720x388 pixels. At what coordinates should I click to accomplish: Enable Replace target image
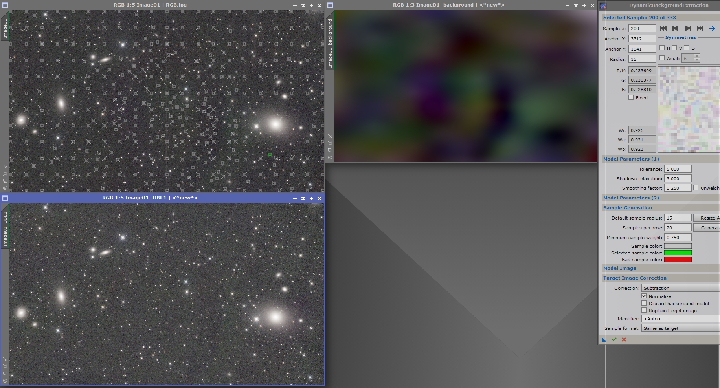coord(644,310)
